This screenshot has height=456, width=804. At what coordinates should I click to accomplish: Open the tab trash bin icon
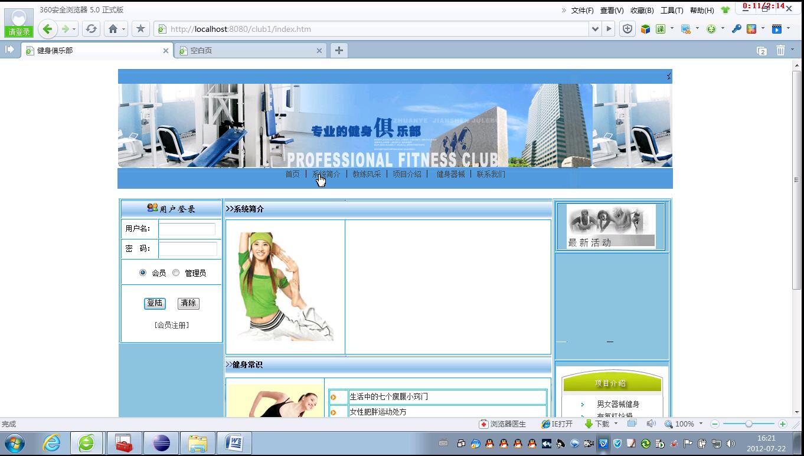[x=780, y=51]
